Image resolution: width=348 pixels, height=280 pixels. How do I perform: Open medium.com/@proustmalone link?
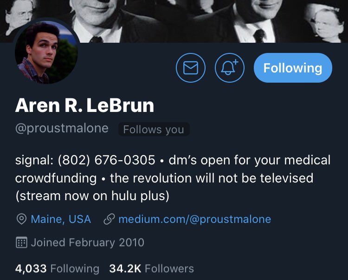(x=194, y=219)
